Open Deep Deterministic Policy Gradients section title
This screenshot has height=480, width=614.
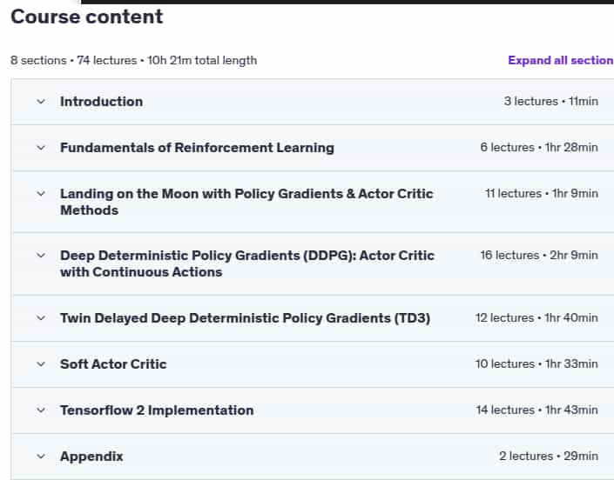[247, 263]
